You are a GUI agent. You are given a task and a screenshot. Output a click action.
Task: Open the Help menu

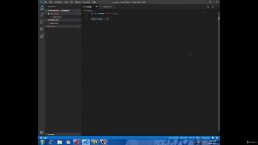pyautogui.click(x=94, y=2)
